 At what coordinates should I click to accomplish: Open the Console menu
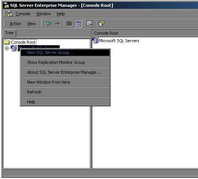click(23, 14)
